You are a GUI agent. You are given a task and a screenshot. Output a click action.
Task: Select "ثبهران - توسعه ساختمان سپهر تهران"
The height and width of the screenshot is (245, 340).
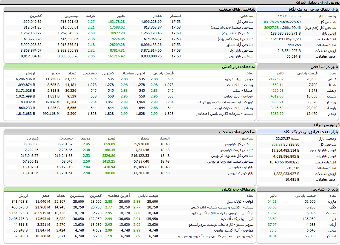click(226, 102)
